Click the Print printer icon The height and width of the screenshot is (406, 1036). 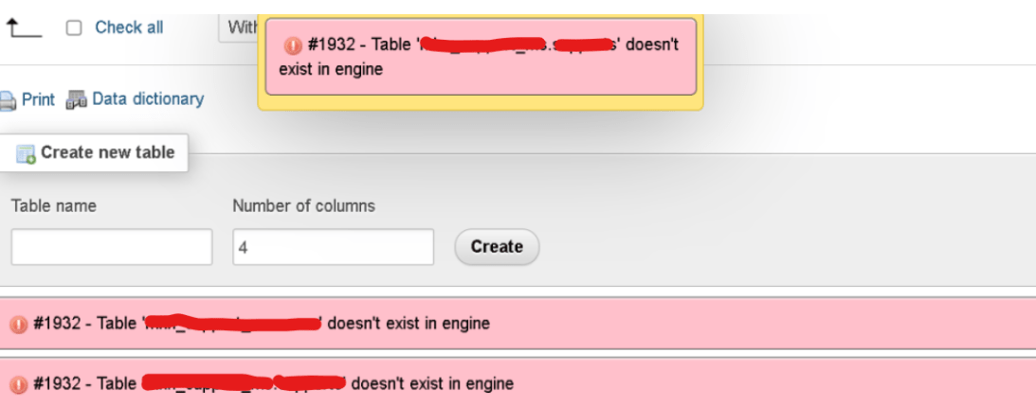click(7, 100)
